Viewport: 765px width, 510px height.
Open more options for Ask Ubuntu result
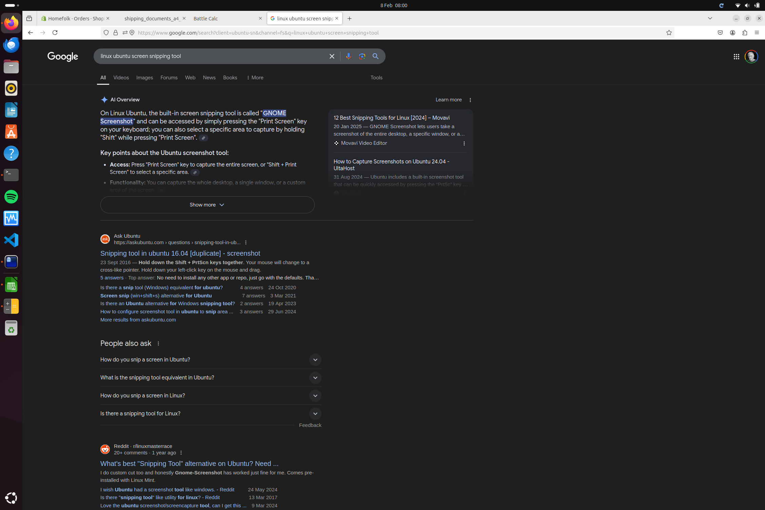click(x=246, y=242)
